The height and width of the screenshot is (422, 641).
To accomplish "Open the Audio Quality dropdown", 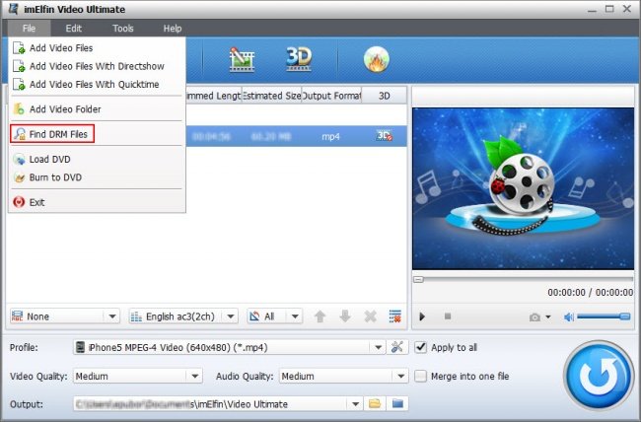I will (x=343, y=377).
